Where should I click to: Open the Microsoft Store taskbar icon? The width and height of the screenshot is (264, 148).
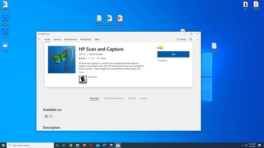tap(118, 145)
